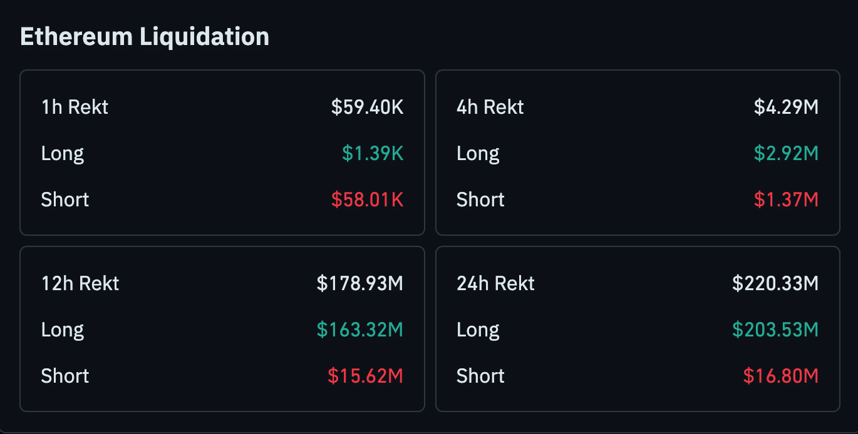Click the Ethereum Liquidation heading
The height and width of the screenshot is (434, 858).
click(145, 36)
